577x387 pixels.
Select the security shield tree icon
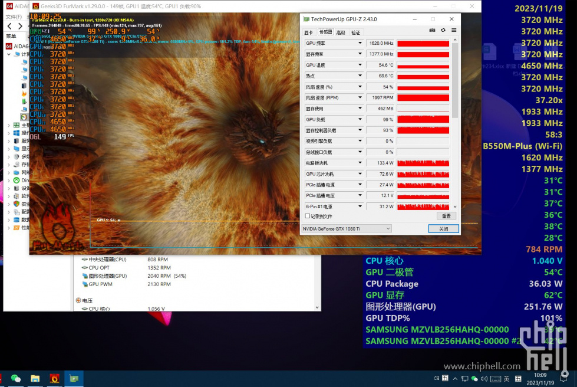click(17, 204)
